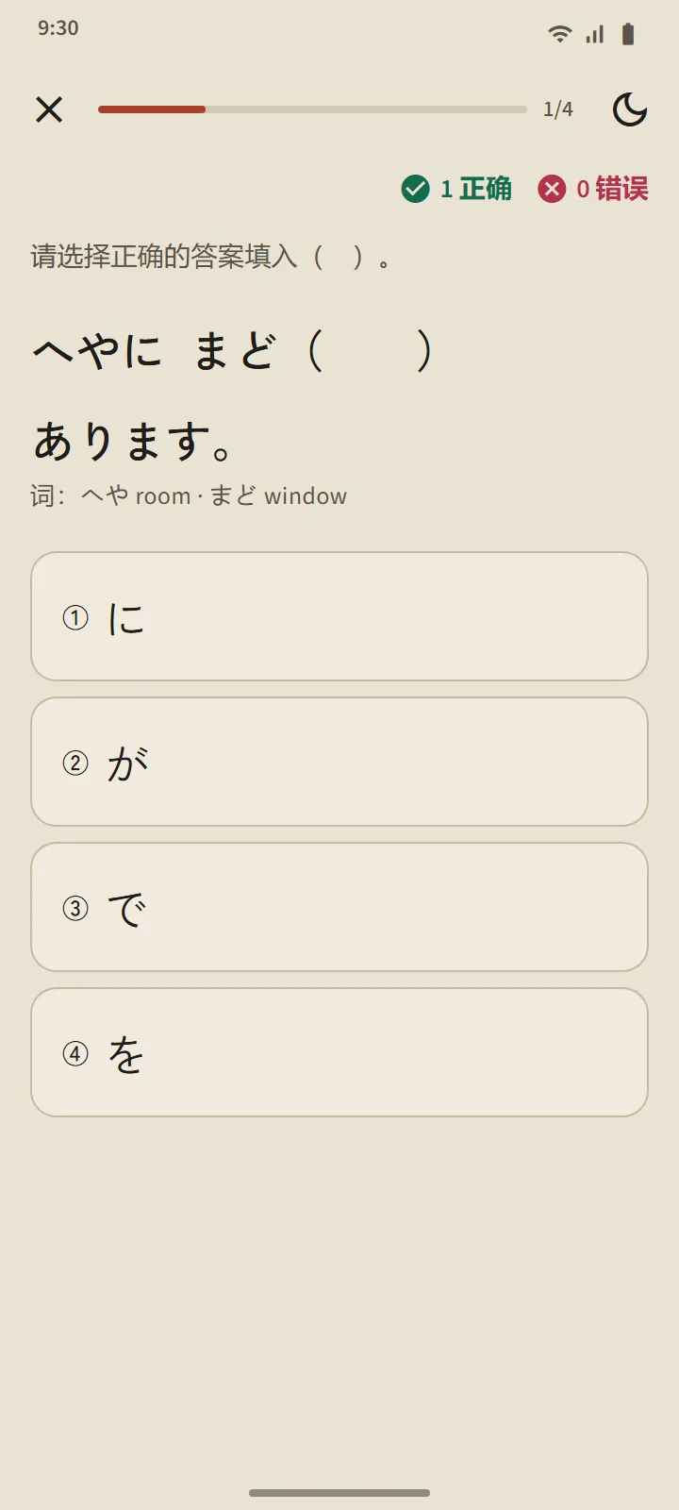The image size is (679, 1510).
Task: Toggle dark mode with the moon icon
Action: [x=630, y=109]
